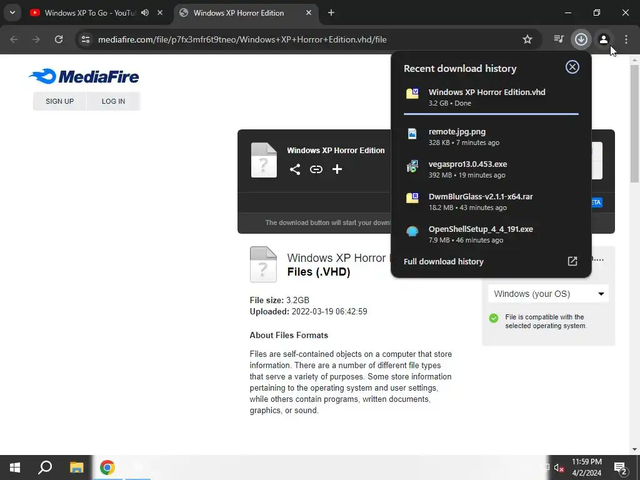Click Full download history link

click(443, 261)
